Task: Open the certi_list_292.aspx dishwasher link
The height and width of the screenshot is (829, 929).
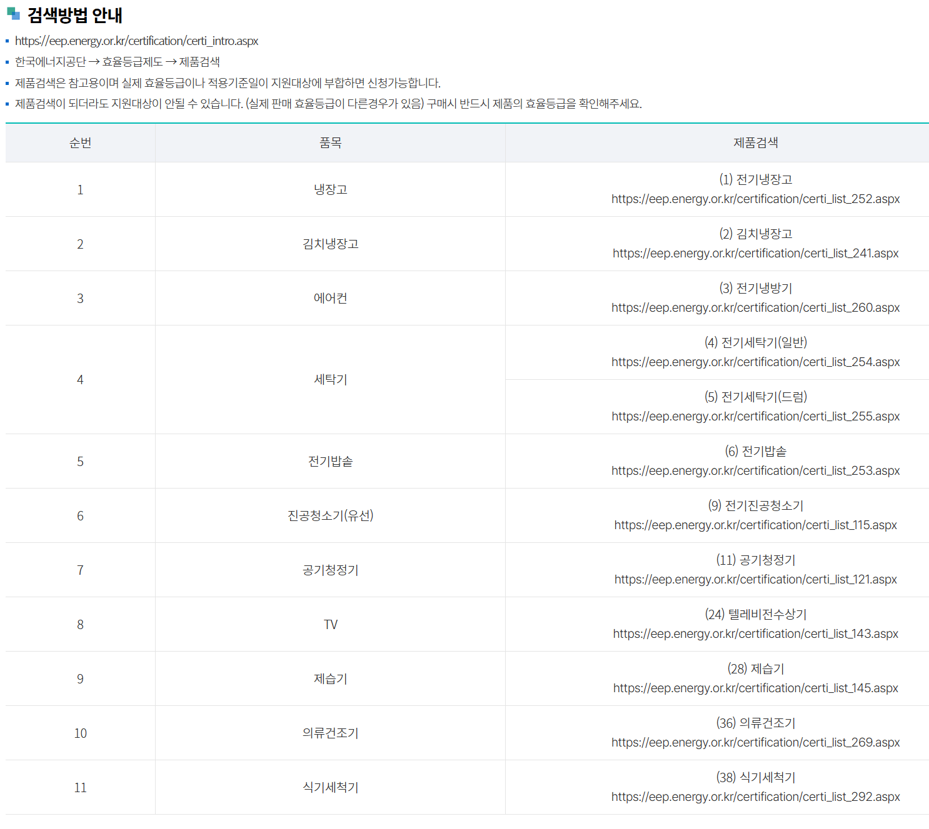Action: coord(755,797)
